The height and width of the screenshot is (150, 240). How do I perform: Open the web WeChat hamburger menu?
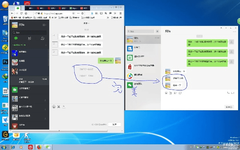tap(45, 25)
